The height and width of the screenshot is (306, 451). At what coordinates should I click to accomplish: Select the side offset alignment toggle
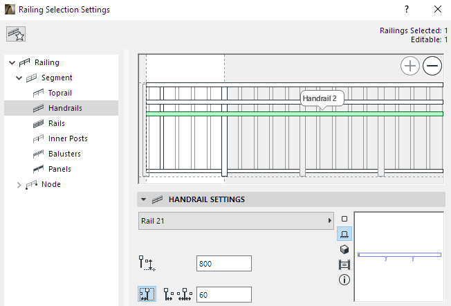pos(169,294)
